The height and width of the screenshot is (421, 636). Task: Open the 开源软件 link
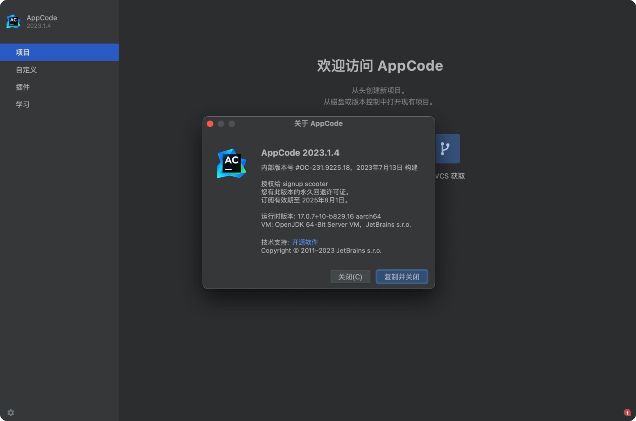coord(305,242)
